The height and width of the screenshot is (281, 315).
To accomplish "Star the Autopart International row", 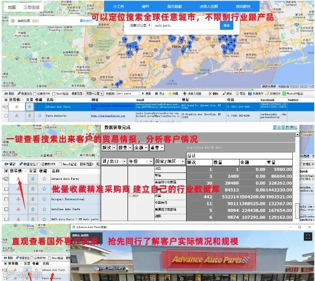I will click(x=44, y=199).
